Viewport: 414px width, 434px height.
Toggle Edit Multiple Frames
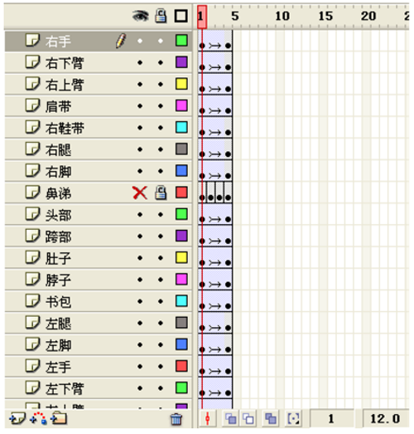coord(271,418)
